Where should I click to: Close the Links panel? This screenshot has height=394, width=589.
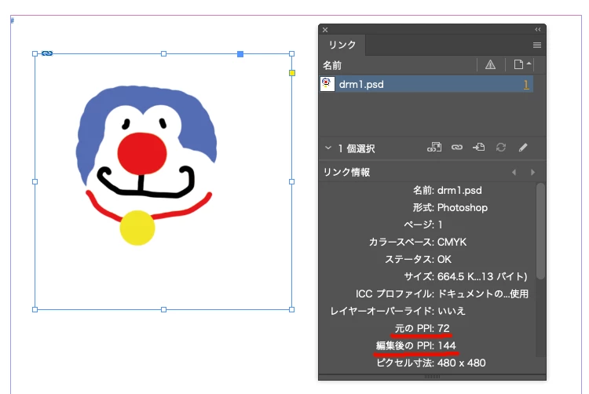coord(325,30)
